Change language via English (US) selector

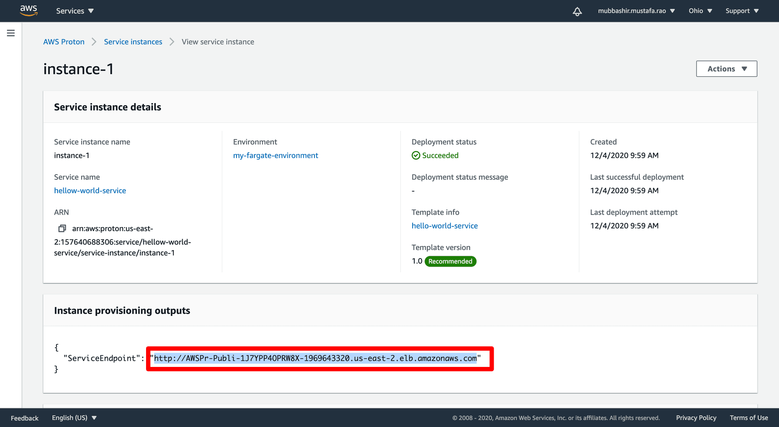[74, 418]
